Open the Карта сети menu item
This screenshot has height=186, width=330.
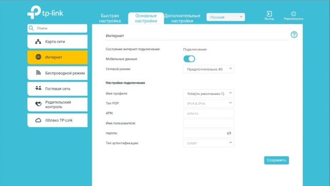[57, 42]
